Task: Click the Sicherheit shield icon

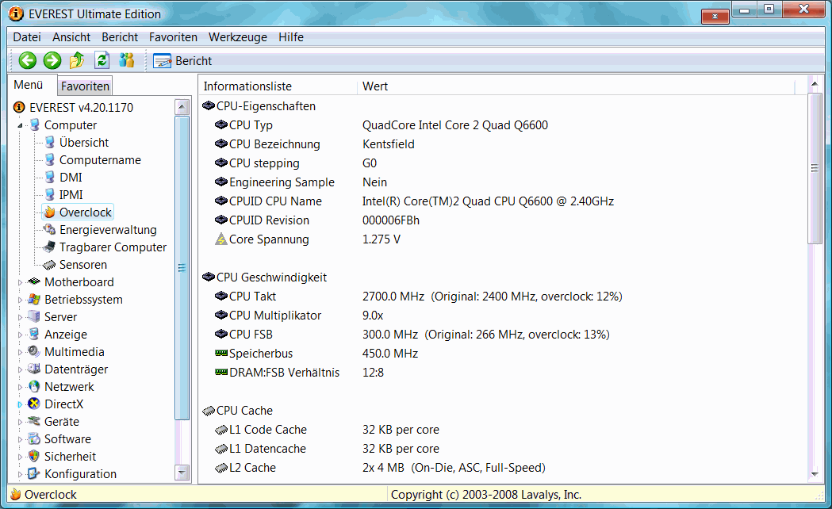Action: pyautogui.click(x=34, y=456)
